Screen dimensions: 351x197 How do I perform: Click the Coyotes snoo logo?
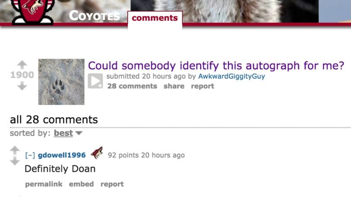(33, 12)
